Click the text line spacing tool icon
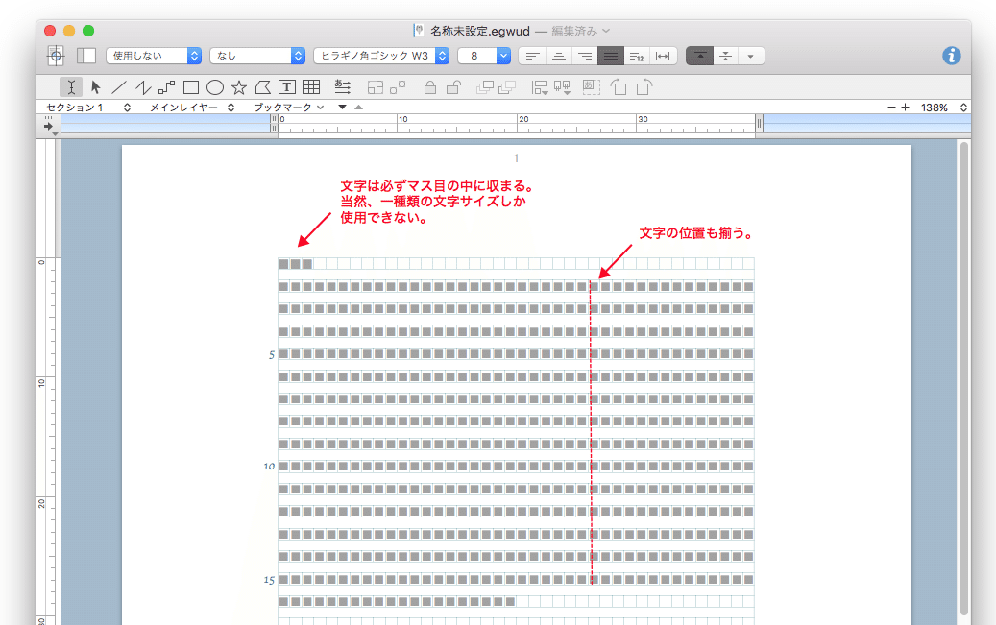This screenshot has height=625, width=996. (342, 87)
